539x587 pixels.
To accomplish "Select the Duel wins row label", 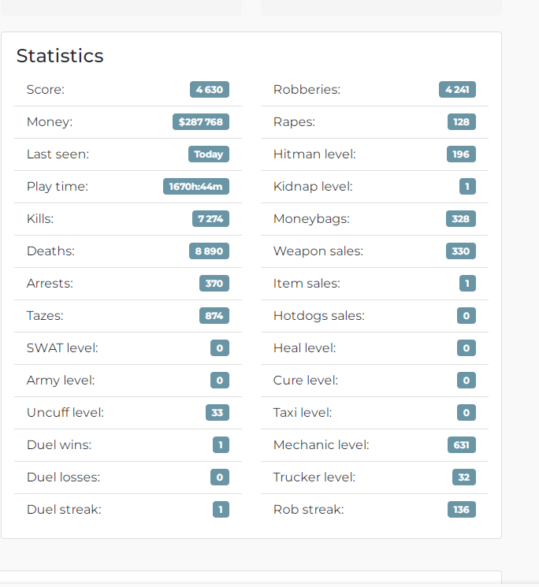I will click(59, 444).
